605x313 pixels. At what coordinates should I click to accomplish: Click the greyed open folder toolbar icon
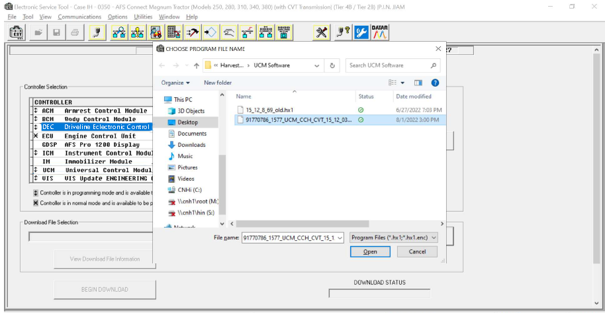tap(38, 32)
